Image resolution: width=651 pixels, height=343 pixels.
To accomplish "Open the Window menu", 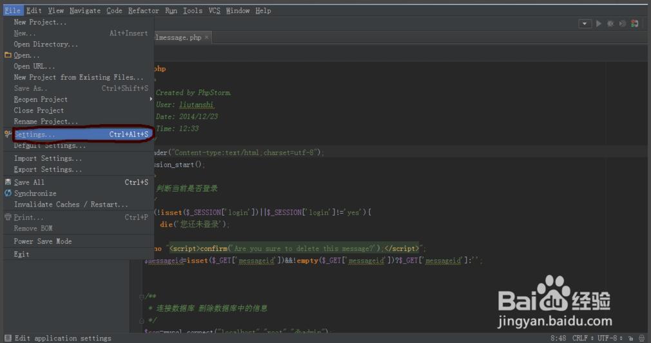I will point(237,10).
